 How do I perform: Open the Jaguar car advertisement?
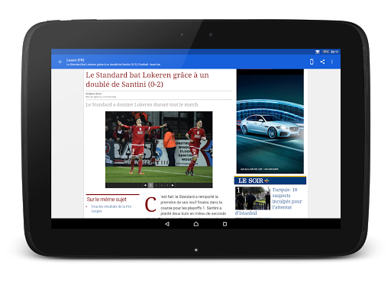[x=270, y=121]
